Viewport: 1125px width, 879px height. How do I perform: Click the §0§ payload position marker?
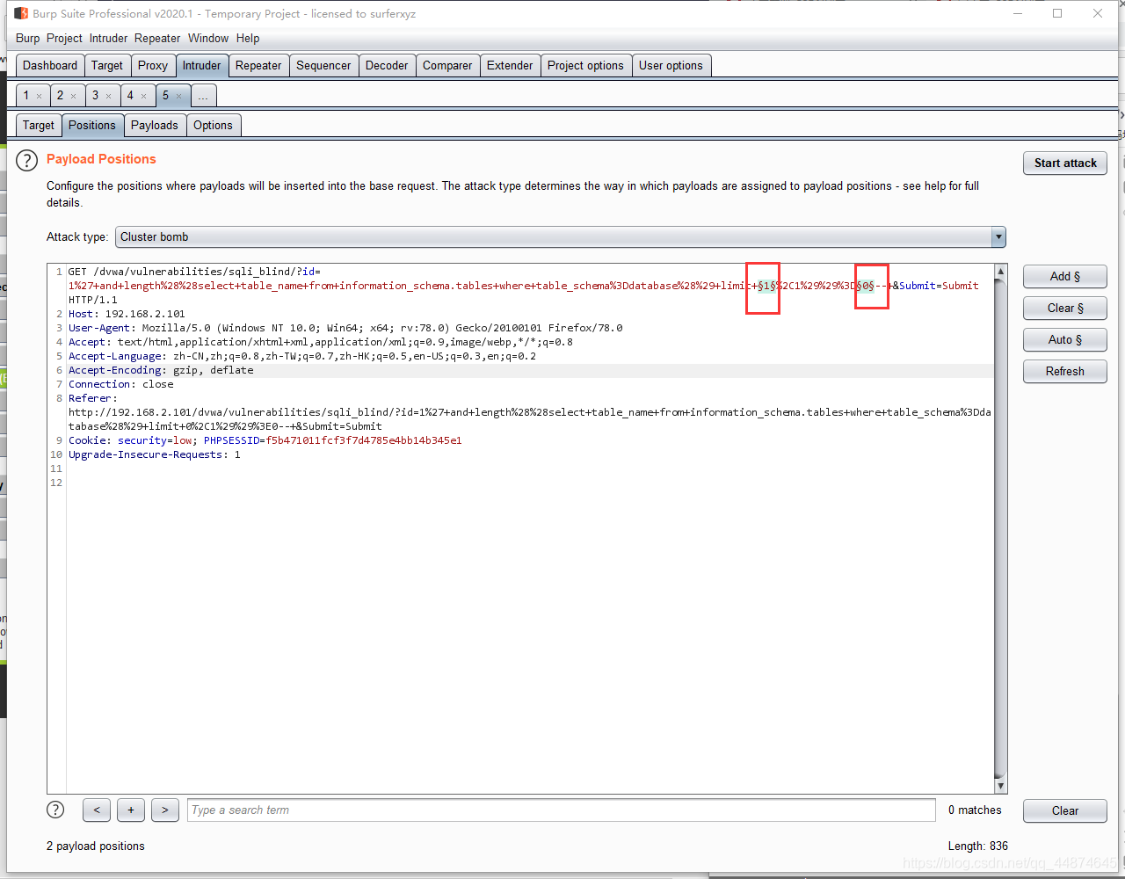[x=866, y=286]
